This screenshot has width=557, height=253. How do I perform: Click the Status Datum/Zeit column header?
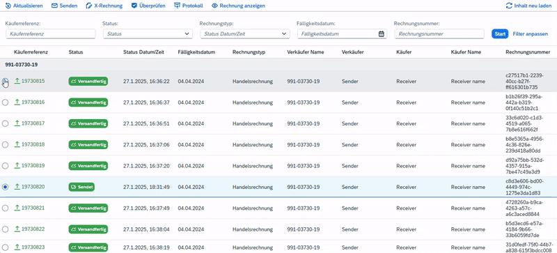point(143,52)
